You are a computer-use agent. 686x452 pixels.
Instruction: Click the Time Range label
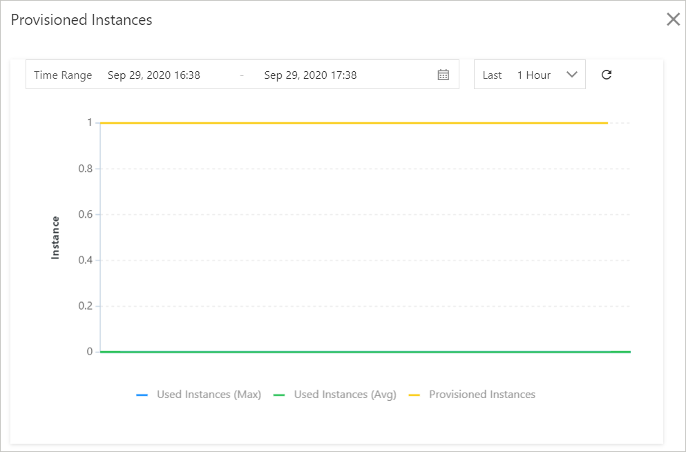(63, 75)
